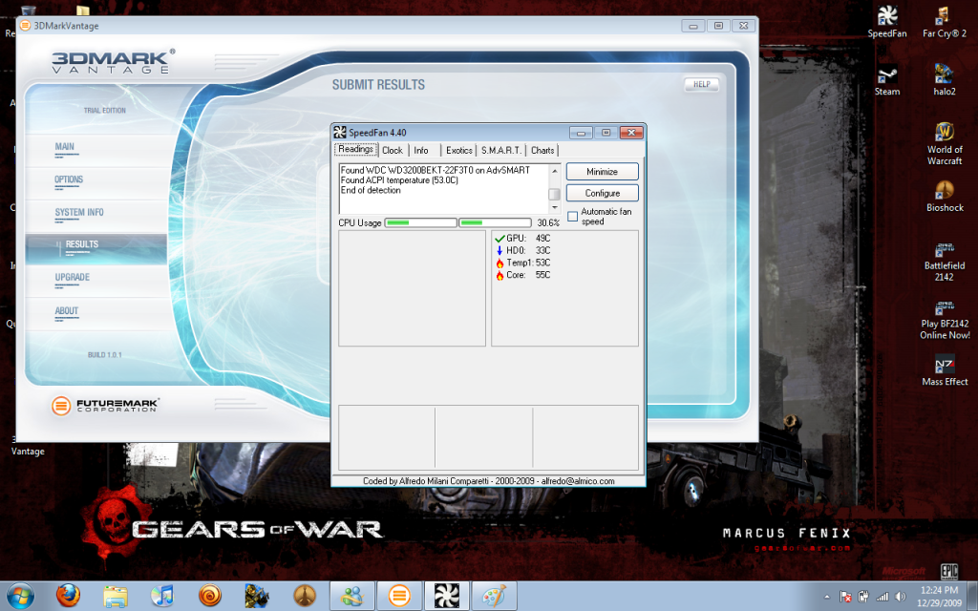
Task: Click the 'Coded by Alfredo Milani Comparetti' status text
Action: click(488, 481)
